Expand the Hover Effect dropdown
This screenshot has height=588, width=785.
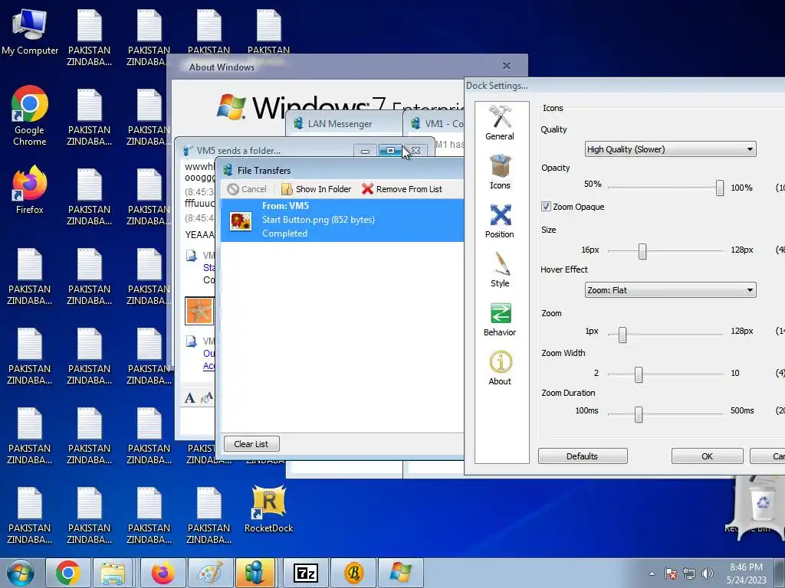(x=670, y=290)
